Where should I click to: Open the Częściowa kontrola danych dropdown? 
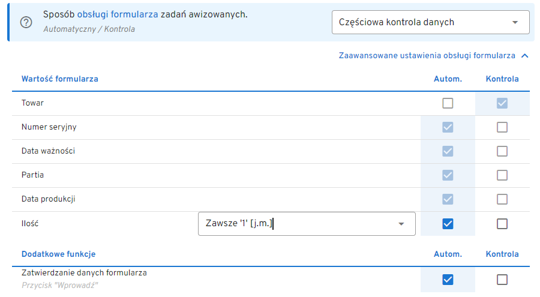tap(430, 22)
